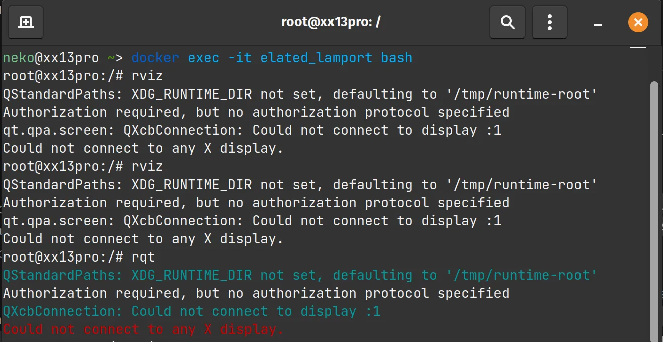Click the neko@xx13pro prompt text
Image resolution: width=663 pixels, height=342 pixels.
(x=50, y=58)
